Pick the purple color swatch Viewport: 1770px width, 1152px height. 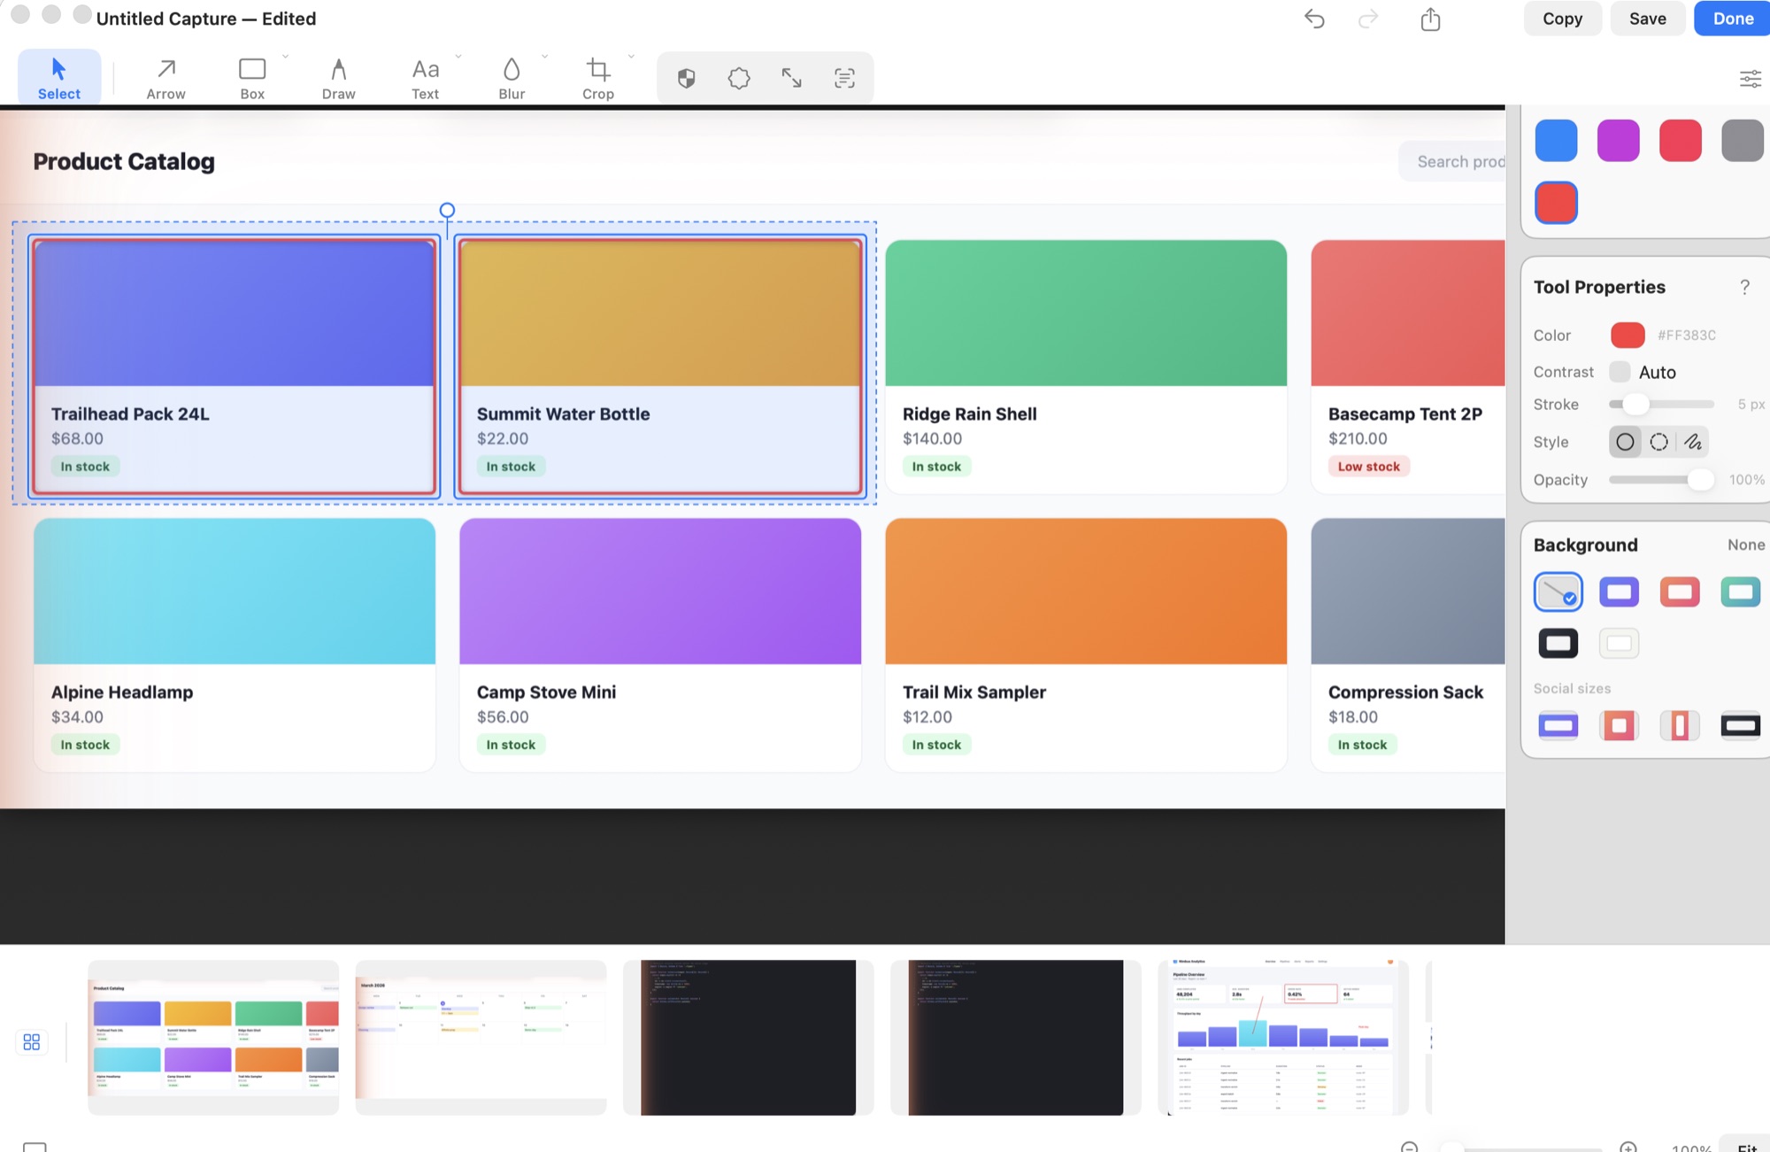pyautogui.click(x=1618, y=141)
